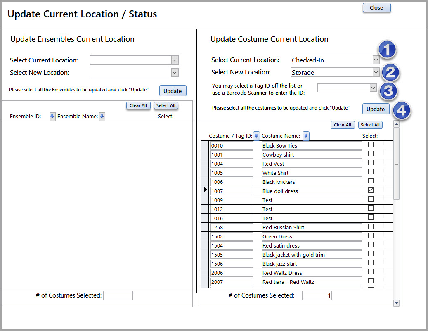Click Tag ID field 1004
The height and width of the screenshot is (331, 428).
(232, 164)
